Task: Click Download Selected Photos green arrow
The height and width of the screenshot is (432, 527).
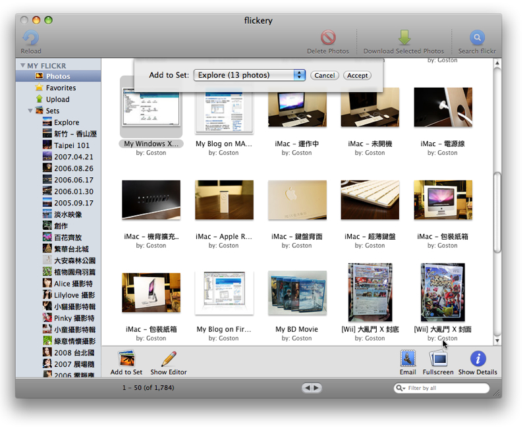Action: [x=404, y=38]
